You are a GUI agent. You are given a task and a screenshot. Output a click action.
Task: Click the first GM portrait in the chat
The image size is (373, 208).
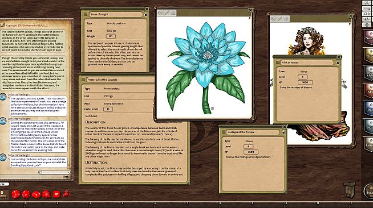[3, 97]
